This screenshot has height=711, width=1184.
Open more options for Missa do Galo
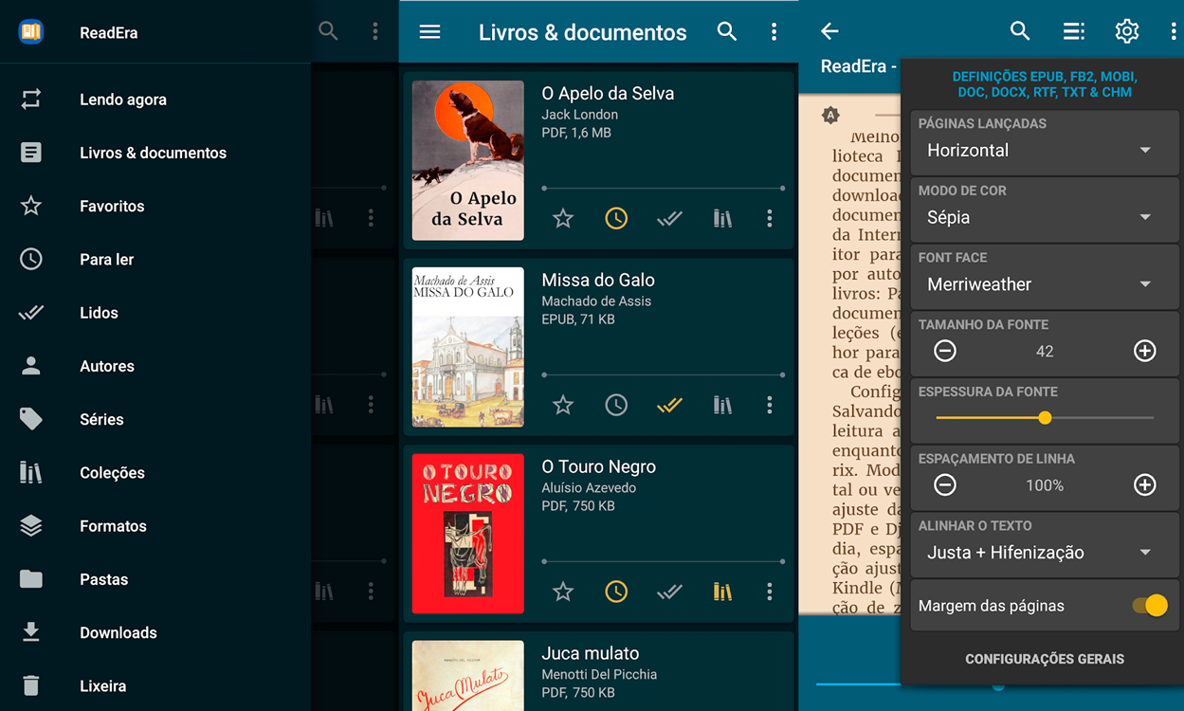(x=769, y=406)
